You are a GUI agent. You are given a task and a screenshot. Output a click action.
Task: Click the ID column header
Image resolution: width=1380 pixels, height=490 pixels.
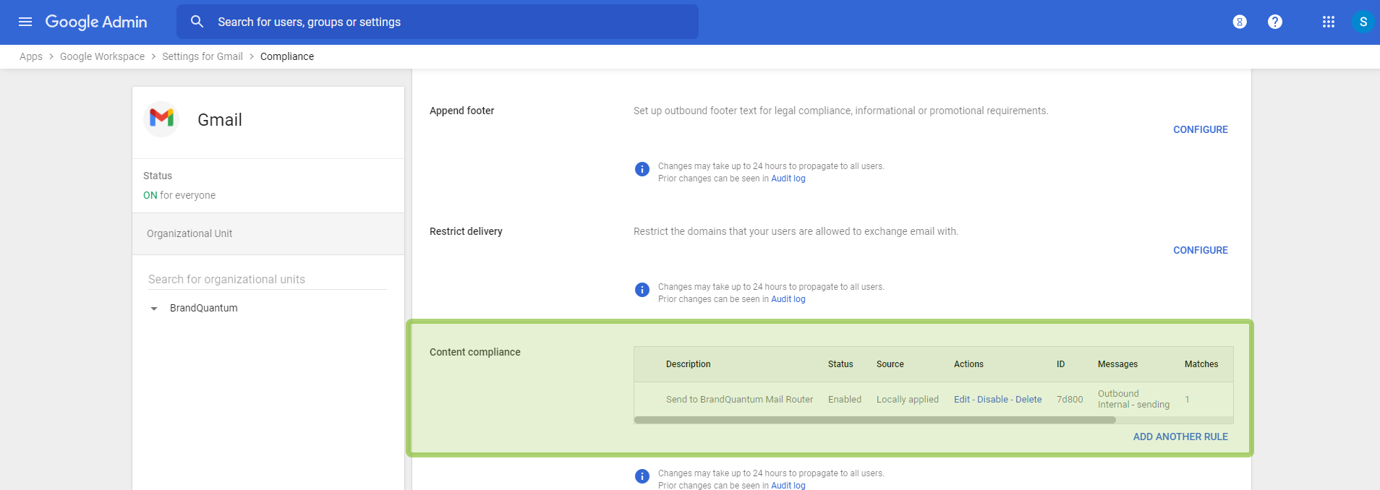click(1060, 364)
